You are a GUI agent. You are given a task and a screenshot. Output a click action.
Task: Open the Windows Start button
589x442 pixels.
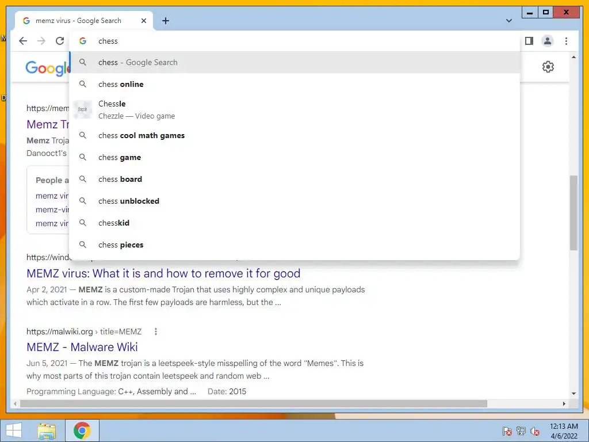(x=14, y=430)
